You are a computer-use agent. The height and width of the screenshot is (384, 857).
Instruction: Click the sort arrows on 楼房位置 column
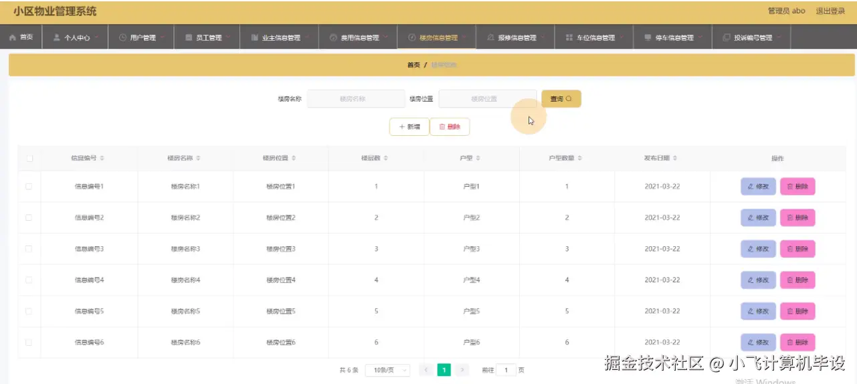coord(294,159)
